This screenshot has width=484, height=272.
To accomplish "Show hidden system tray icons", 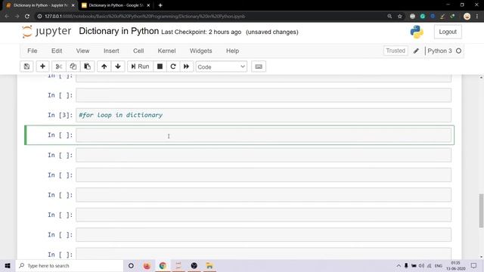I will [399, 265].
